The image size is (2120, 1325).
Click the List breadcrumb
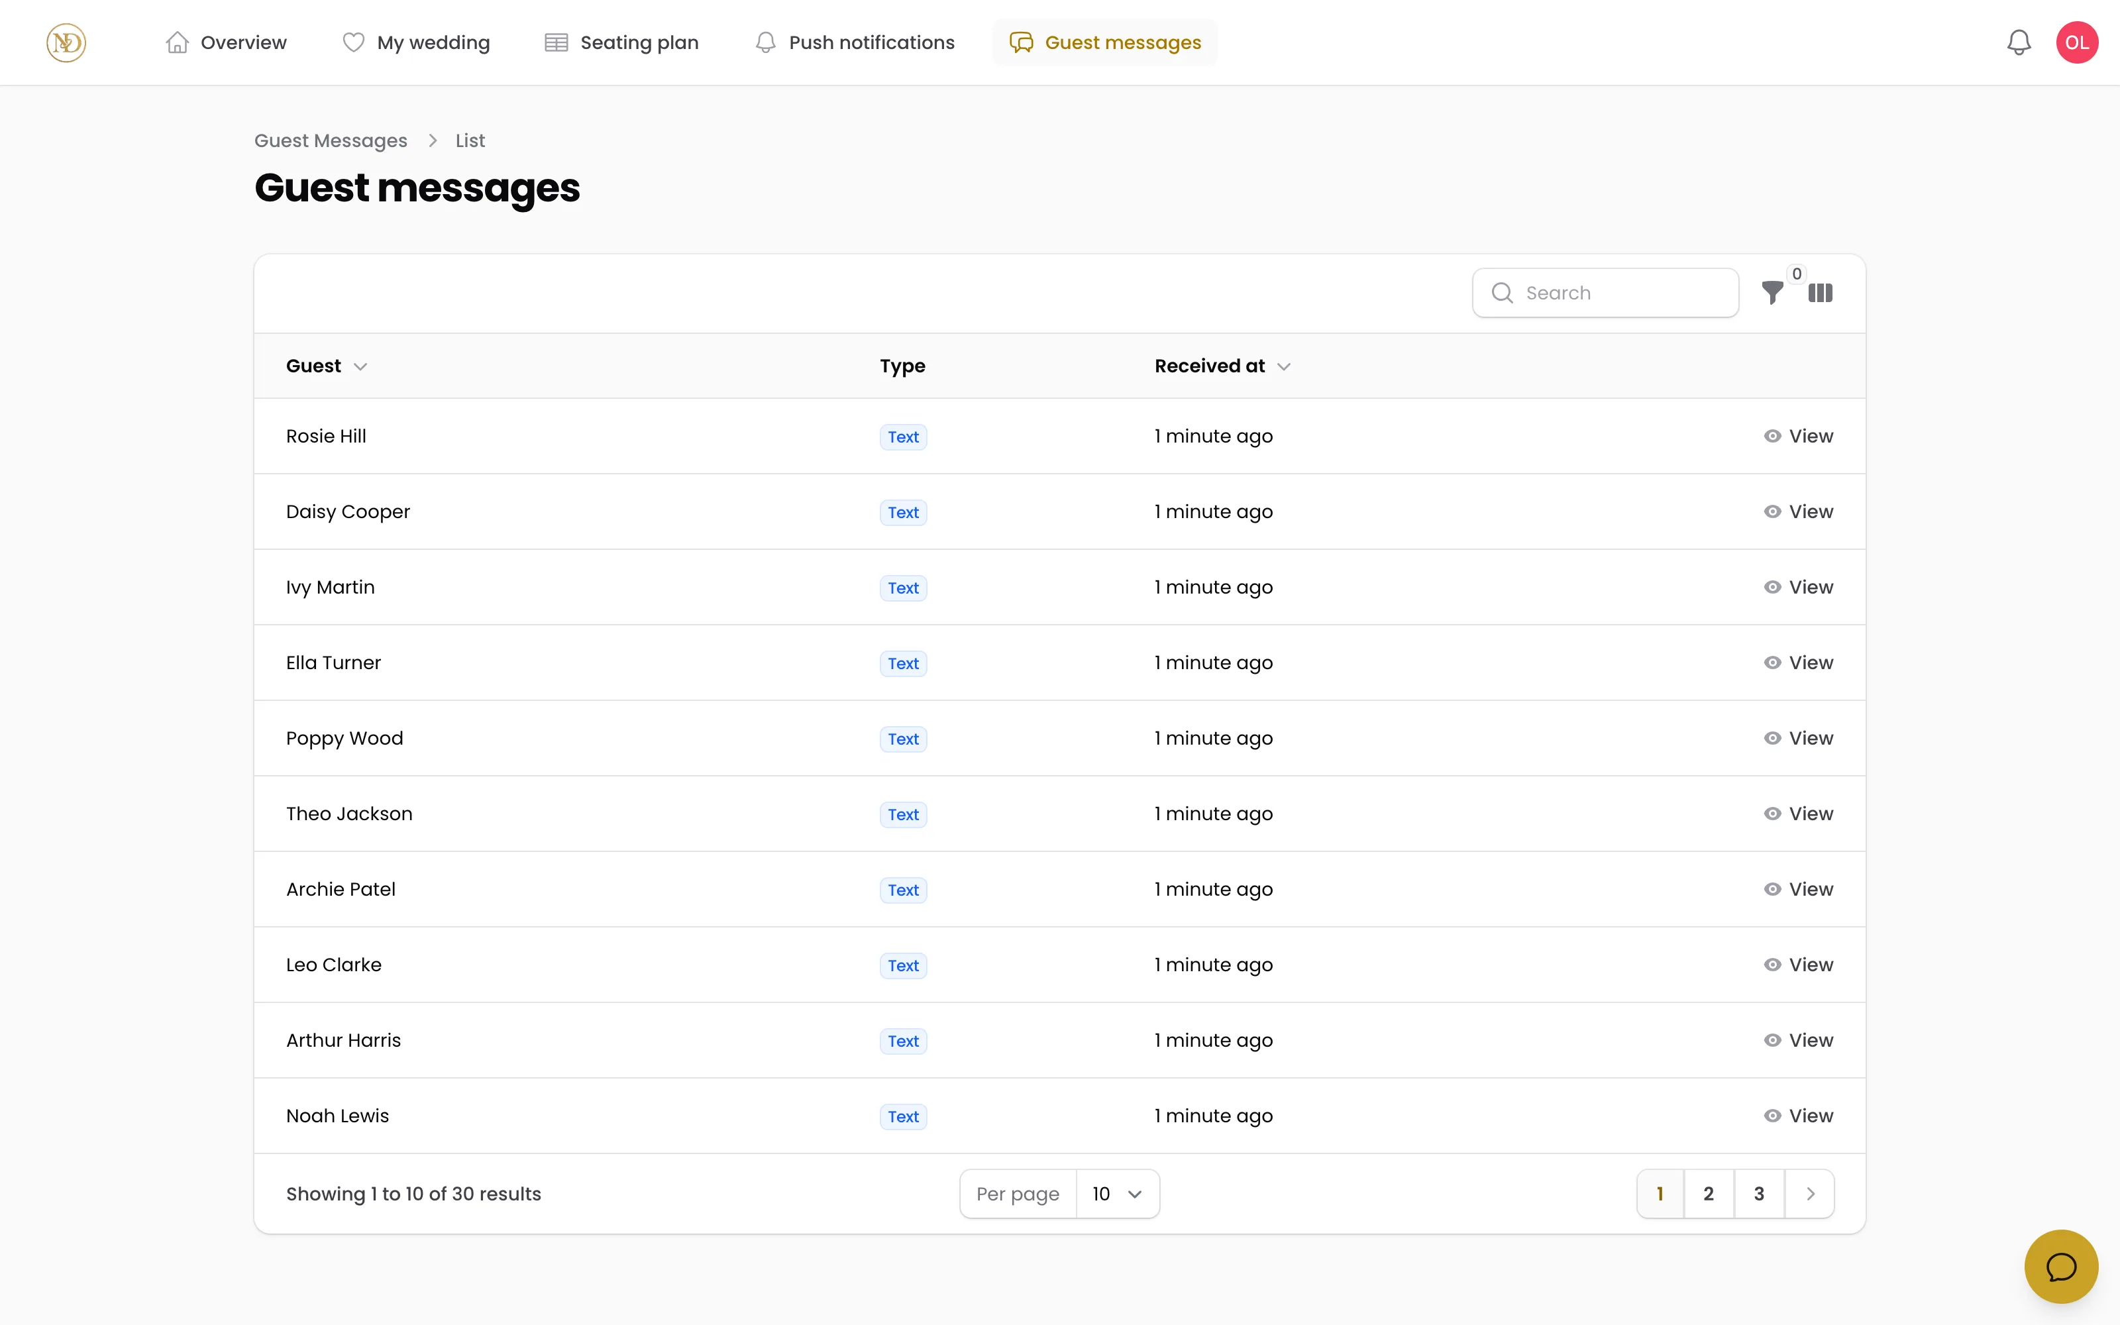tap(470, 140)
